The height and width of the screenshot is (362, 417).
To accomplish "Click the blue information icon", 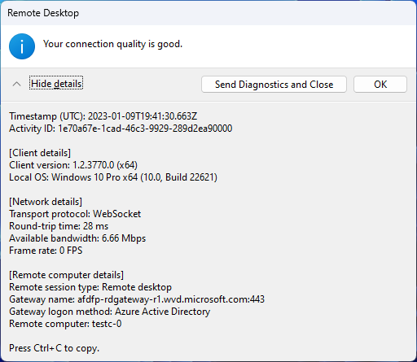I will click(x=22, y=46).
